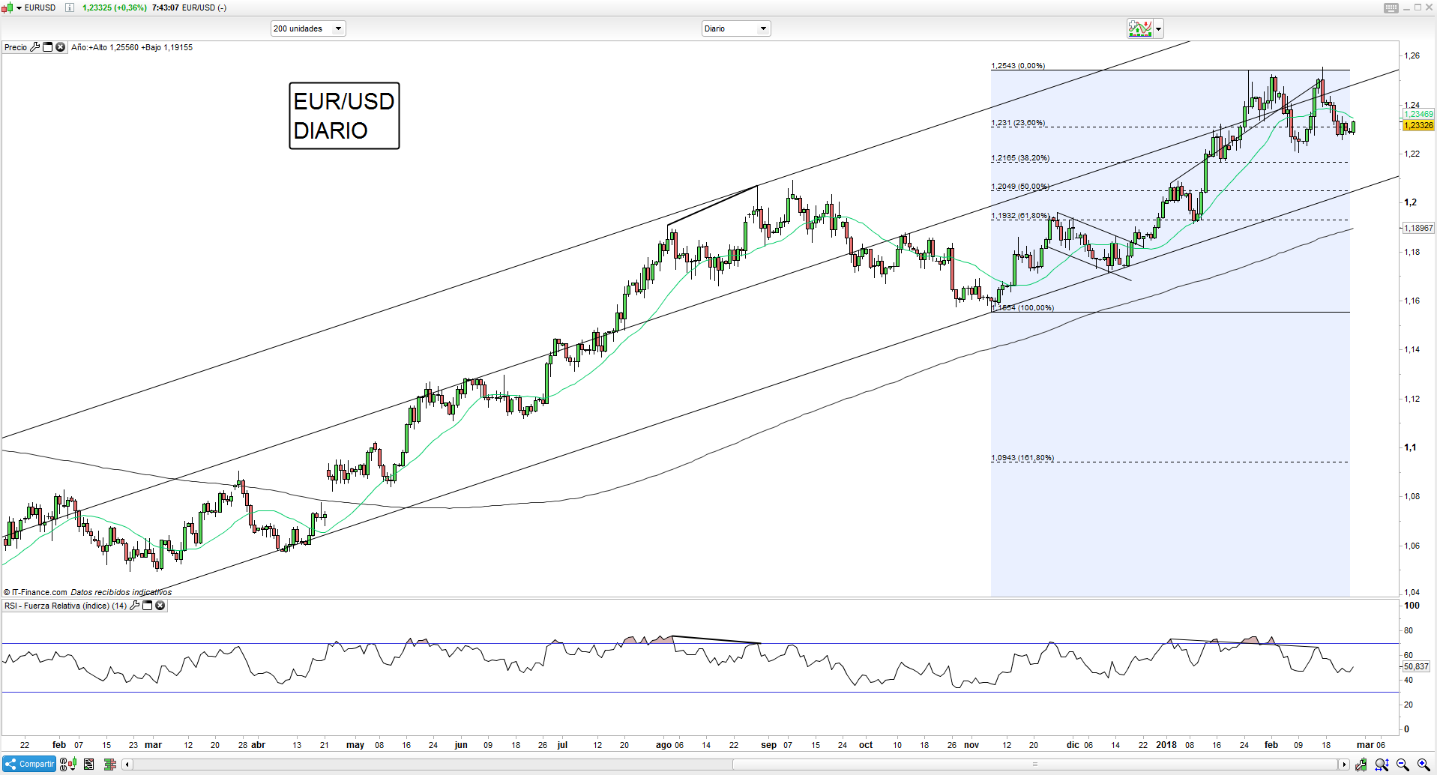The width and height of the screenshot is (1437, 775).
Task: Select the EUR/USD DIARIO text box annotation
Action: point(344,116)
